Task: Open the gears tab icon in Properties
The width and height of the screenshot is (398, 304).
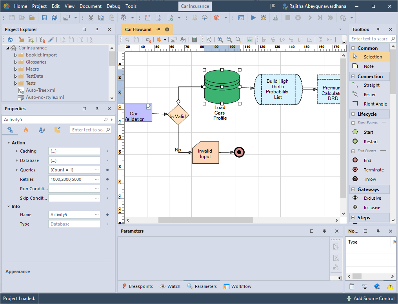Action: coord(10,130)
